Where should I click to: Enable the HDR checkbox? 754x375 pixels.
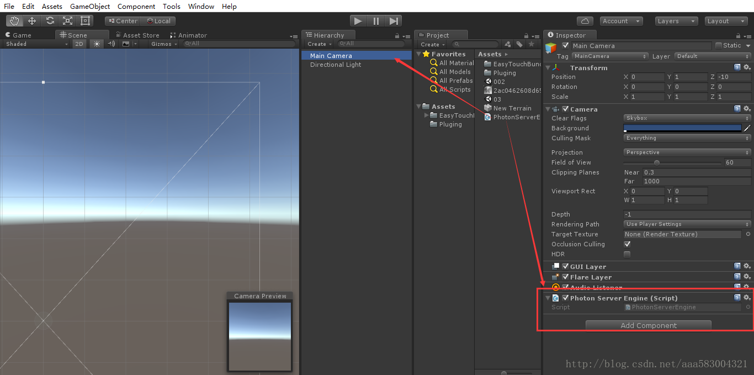coord(627,254)
